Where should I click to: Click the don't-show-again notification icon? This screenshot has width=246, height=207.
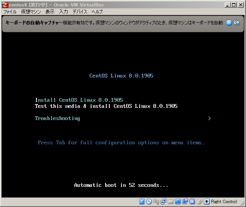pyautogui.click(x=236, y=23)
